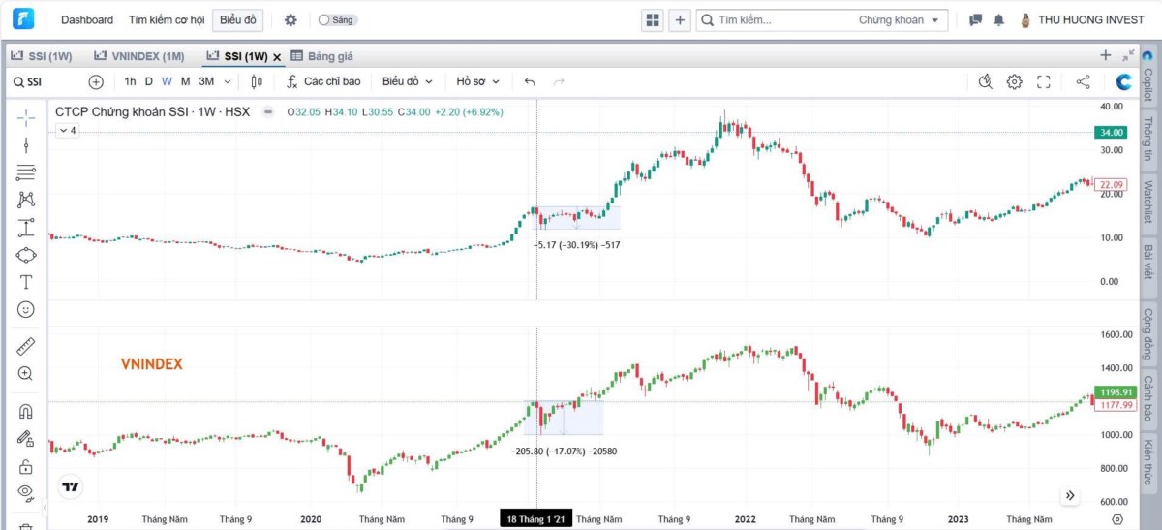Open Bài viết side tab
Viewport: 1162px width, 530px height.
(1148, 265)
